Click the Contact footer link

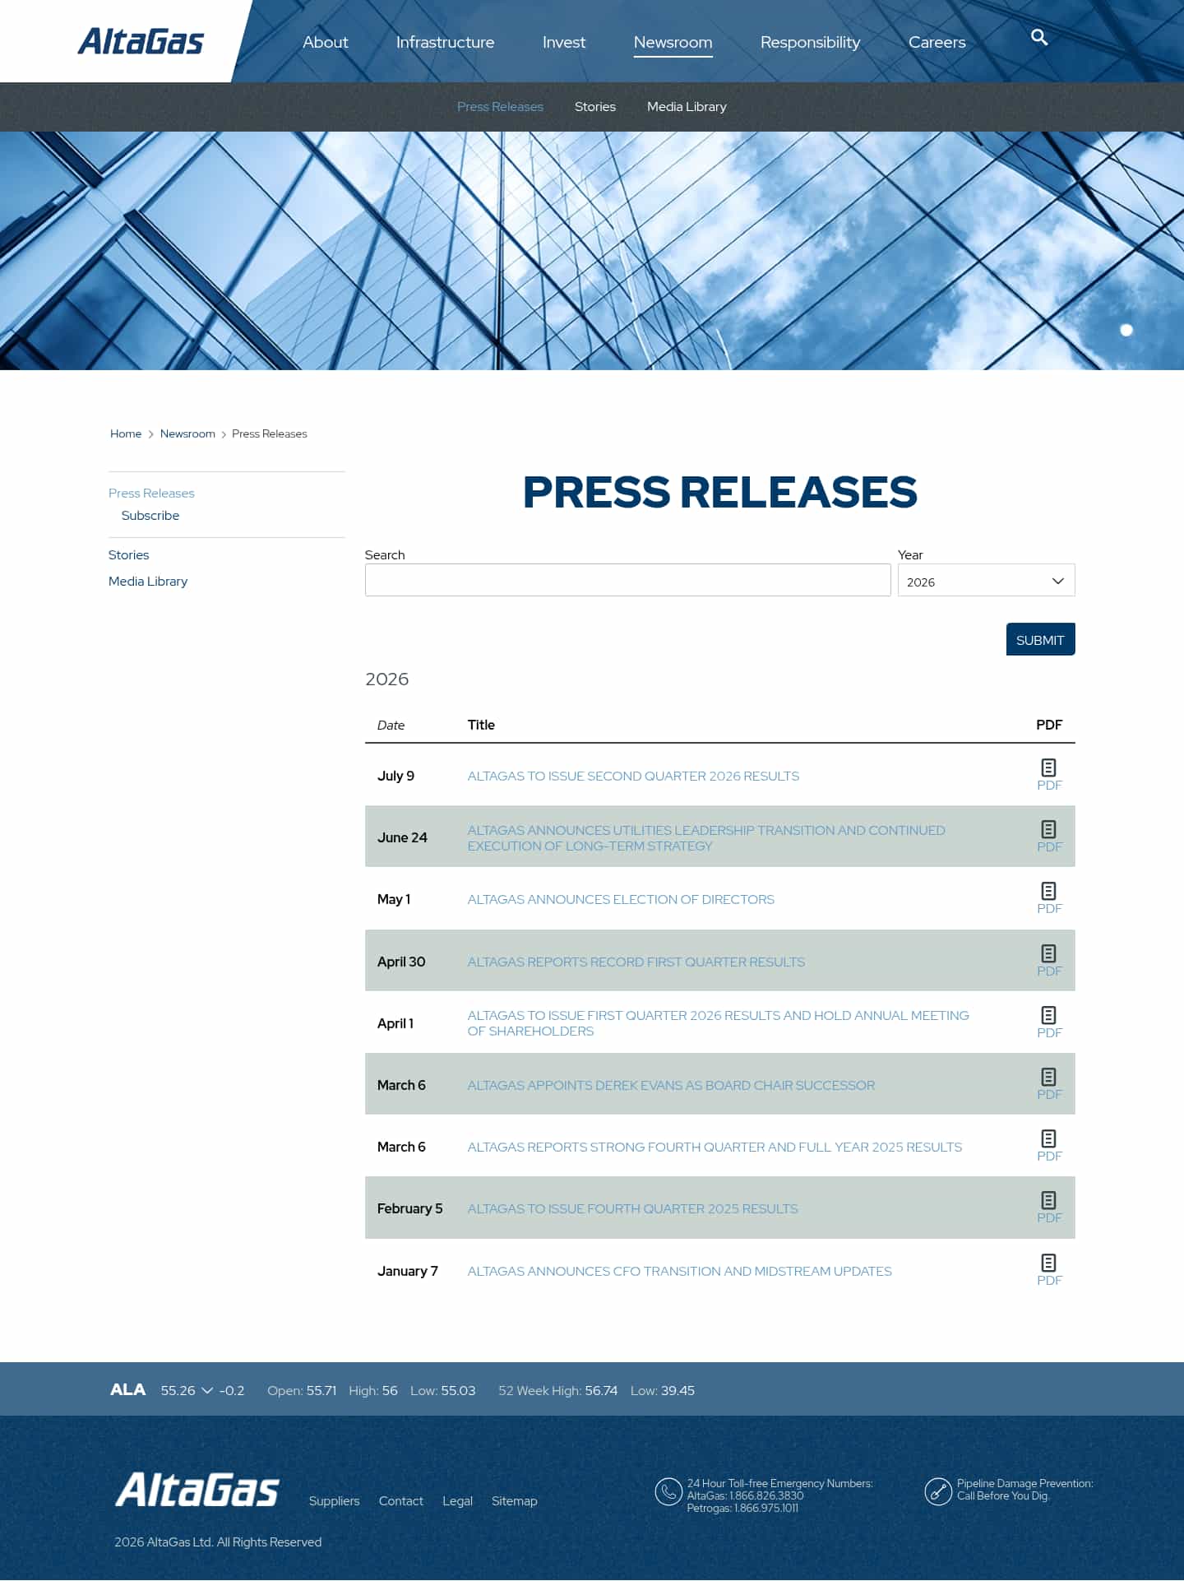tap(401, 1500)
